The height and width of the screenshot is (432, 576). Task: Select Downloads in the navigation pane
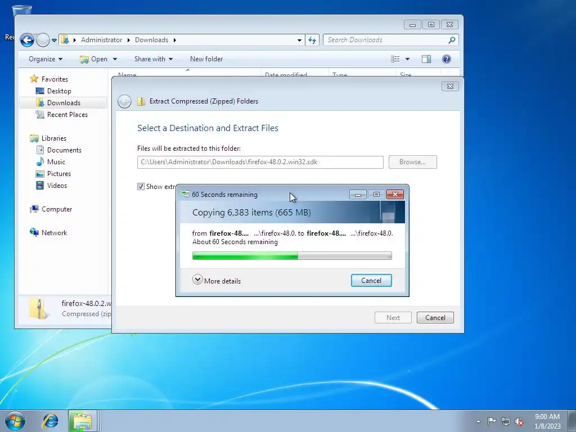click(63, 103)
